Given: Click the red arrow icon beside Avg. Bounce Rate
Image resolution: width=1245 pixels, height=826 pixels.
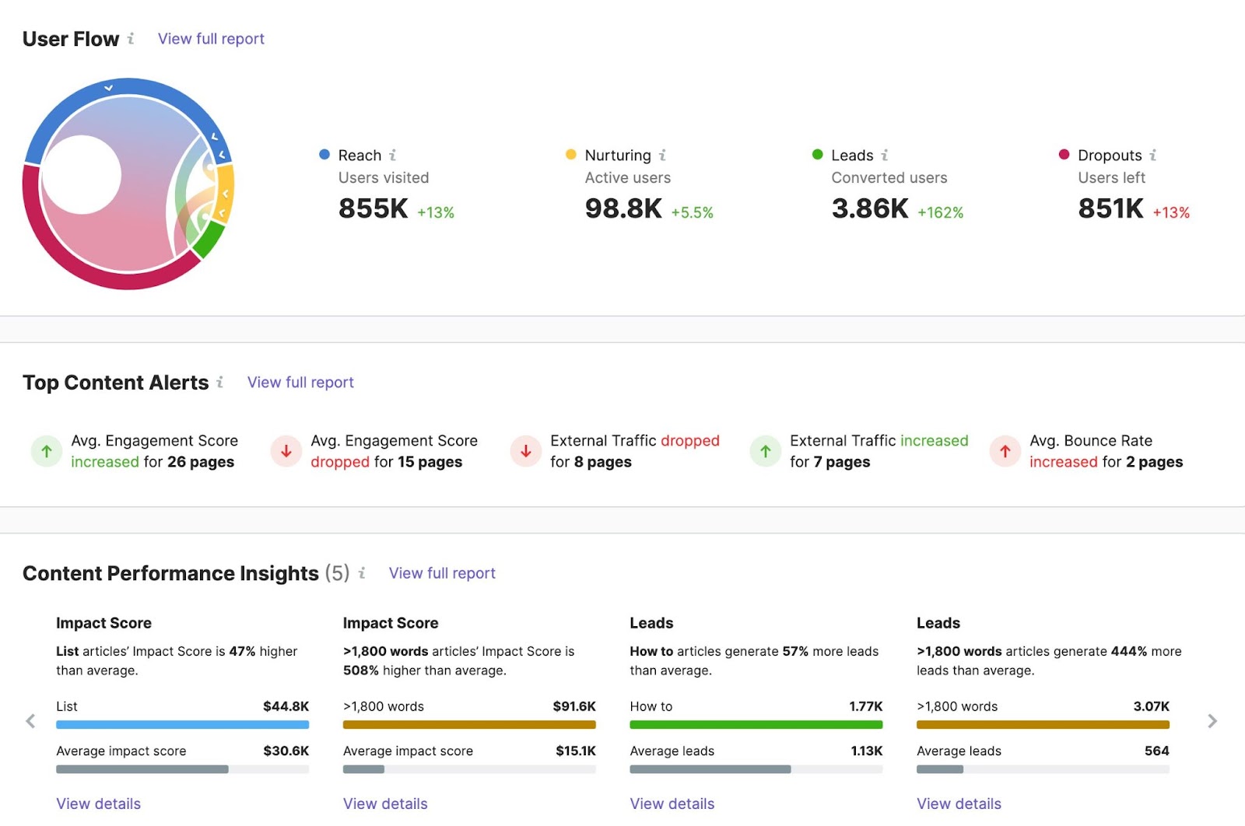Looking at the screenshot, I should pyautogui.click(x=1005, y=451).
